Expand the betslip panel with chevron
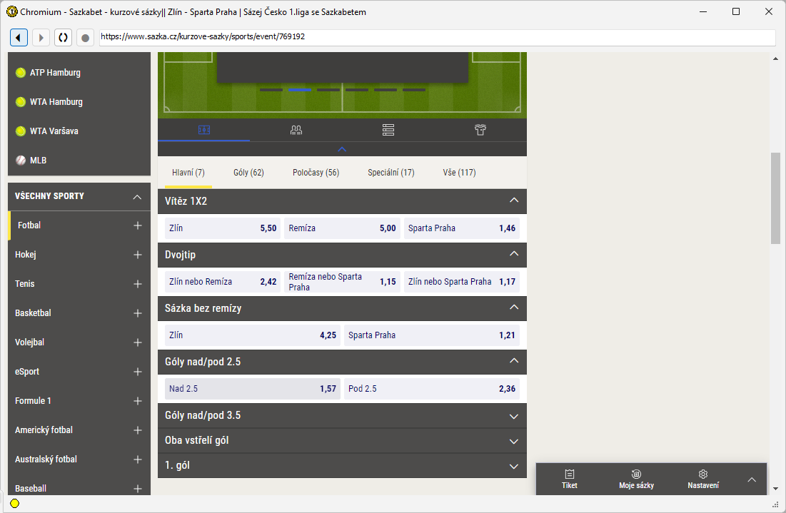Screen dimensions: 786x513 point(752,479)
